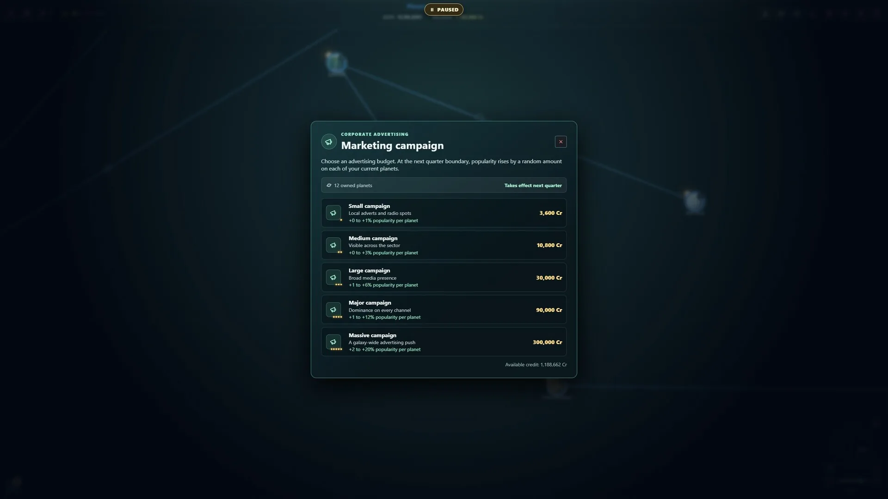Screen dimensions: 888x499
Task: Select the Small campaign title
Action: [x=369, y=206]
